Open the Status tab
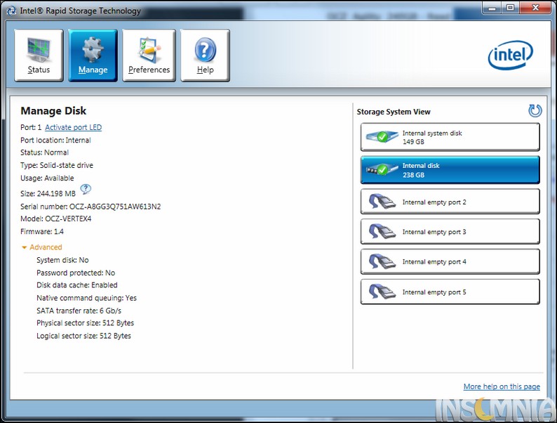This screenshot has width=557, height=423. click(x=39, y=56)
